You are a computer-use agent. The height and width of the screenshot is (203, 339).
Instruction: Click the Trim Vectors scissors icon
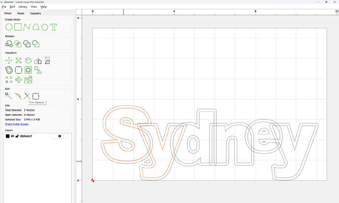point(27,96)
